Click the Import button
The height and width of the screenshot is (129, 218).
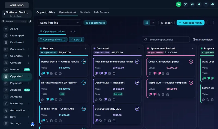166,23
